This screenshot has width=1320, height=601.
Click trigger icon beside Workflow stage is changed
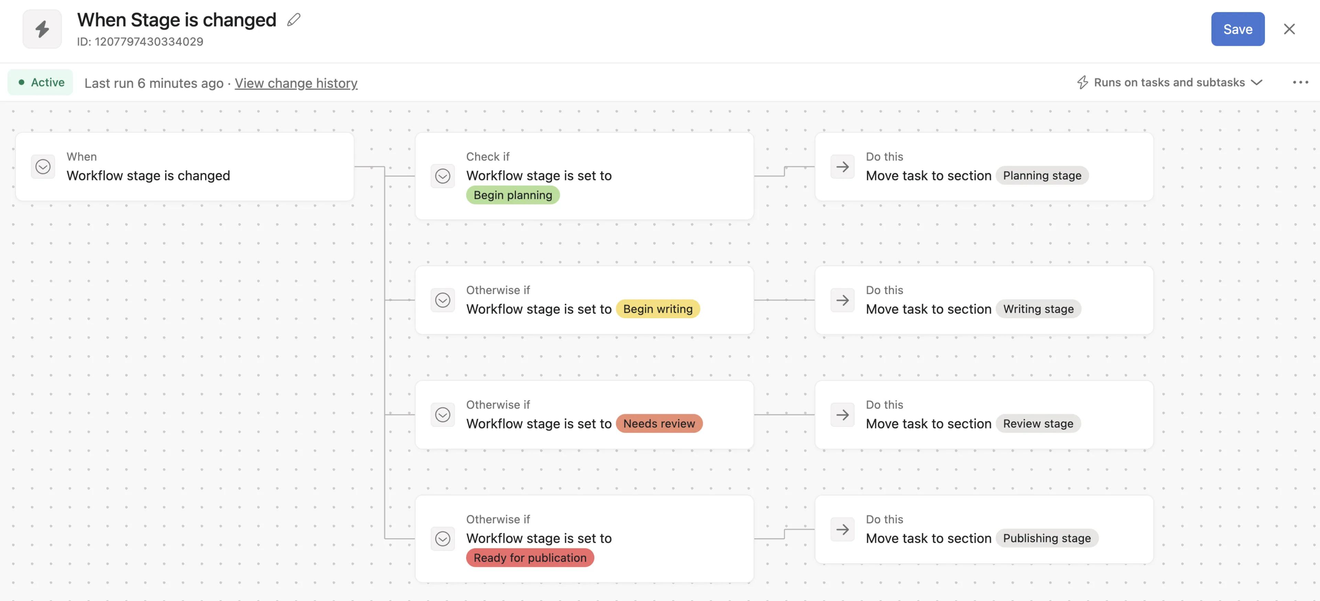[x=43, y=167]
